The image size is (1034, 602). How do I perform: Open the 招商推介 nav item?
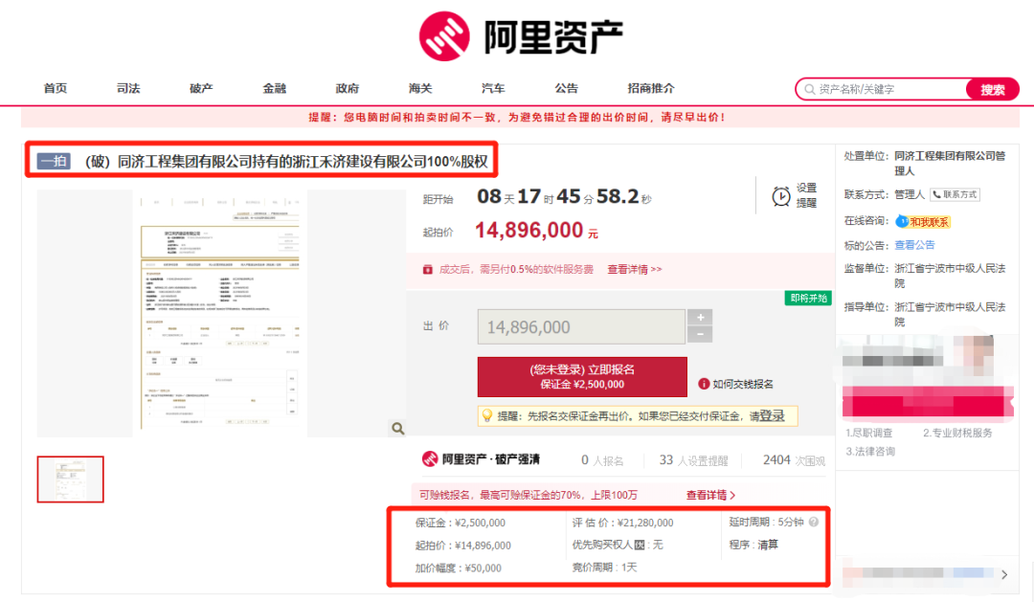point(651,88)
